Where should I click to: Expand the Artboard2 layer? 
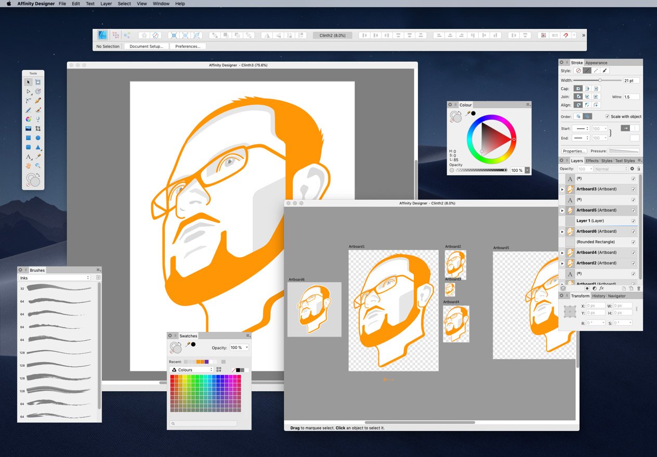click(x=562, y=264)
